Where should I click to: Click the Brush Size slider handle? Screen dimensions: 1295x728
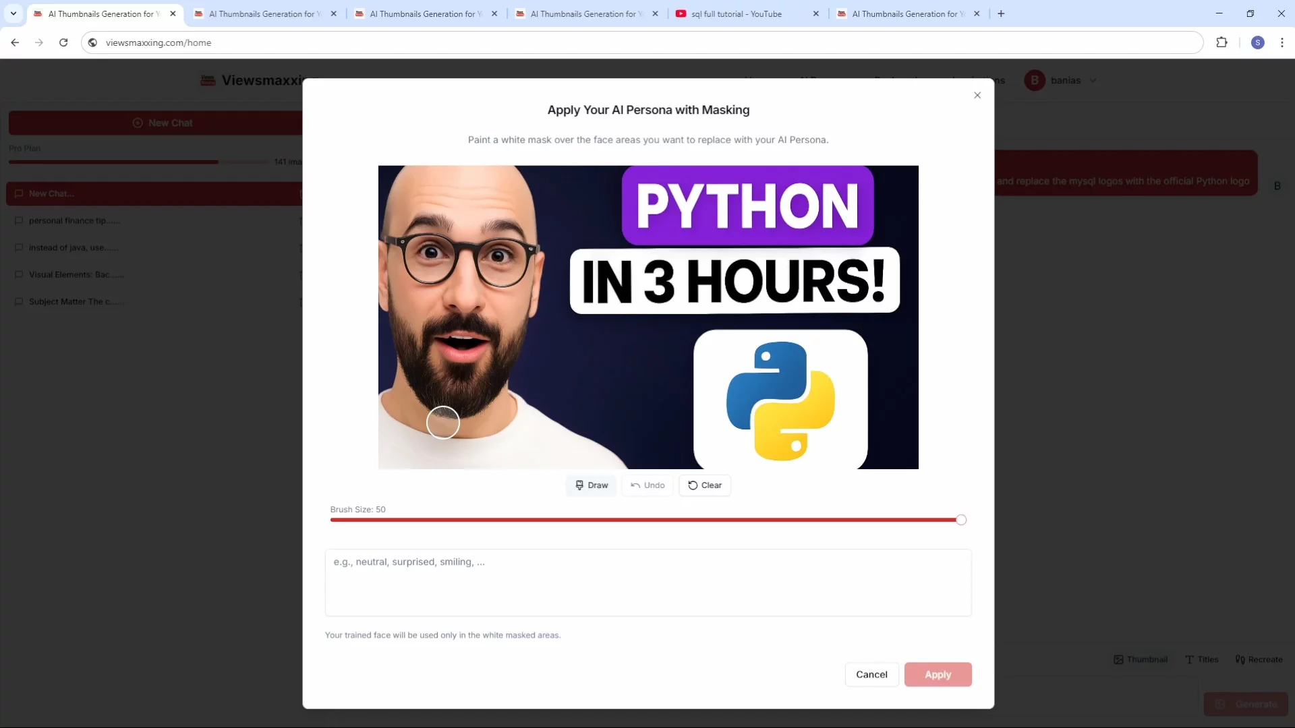(961, 520)
